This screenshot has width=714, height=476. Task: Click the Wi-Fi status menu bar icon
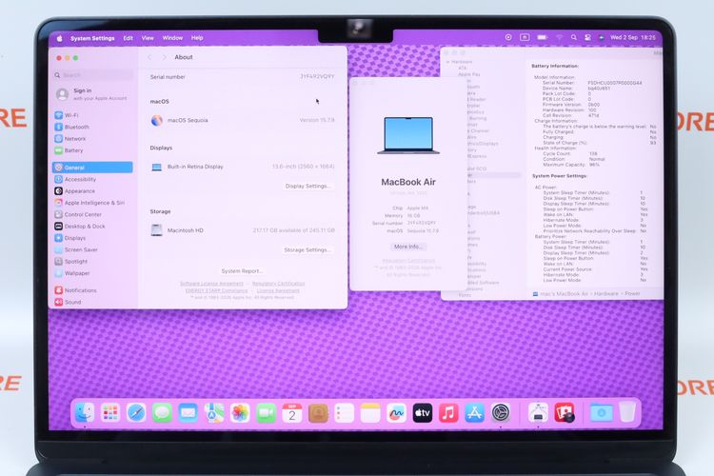[x=560, y=37]
